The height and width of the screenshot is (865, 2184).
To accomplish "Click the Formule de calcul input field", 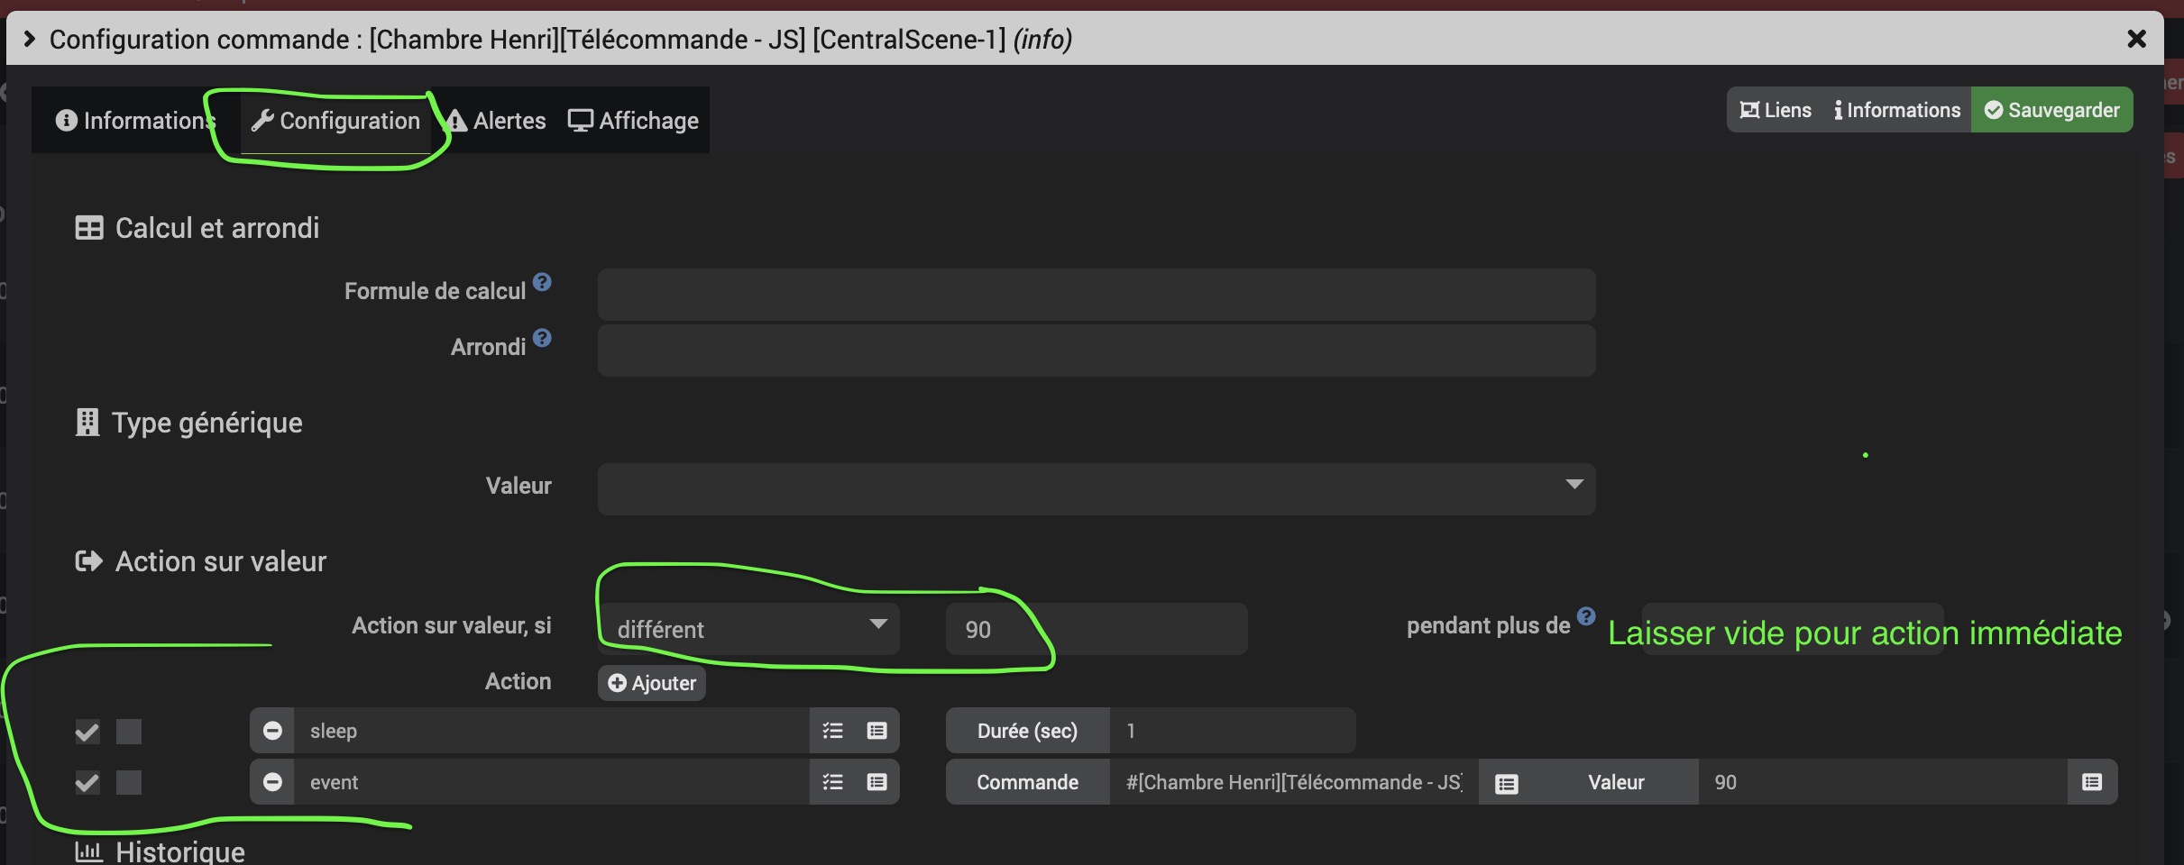I will pyautogui.click(x=1097, y=295).
